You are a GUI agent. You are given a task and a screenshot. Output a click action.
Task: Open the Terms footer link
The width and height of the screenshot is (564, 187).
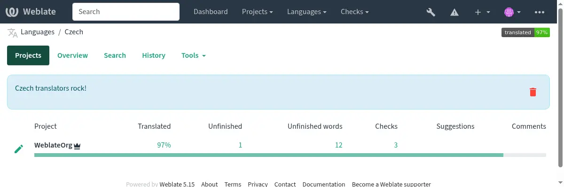(x=233, y=184)
